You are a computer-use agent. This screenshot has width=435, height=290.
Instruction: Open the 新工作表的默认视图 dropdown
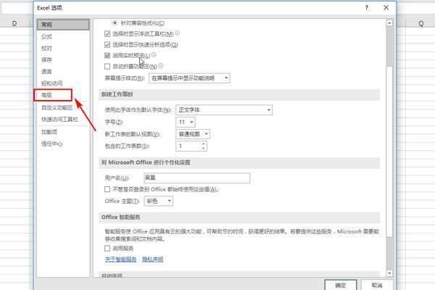pos(193,134)
